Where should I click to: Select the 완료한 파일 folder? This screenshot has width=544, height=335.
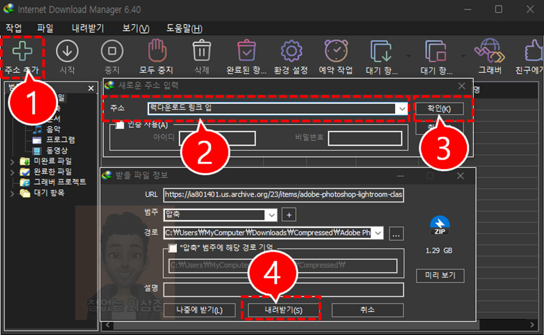[x=53, y=172]
